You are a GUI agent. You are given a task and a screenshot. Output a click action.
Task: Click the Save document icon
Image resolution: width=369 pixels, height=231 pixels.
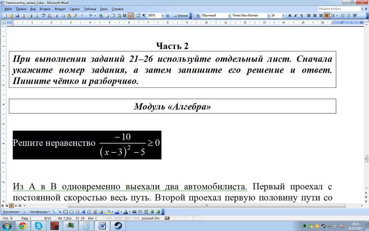click(x=17, y=15)
